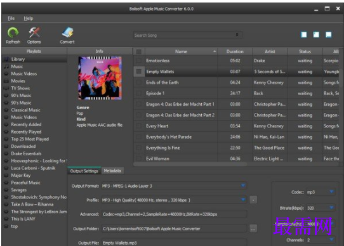The width and height of the screenshot is (344, 246).
Task: Click the icon beside Luca Carboni - Sputnik
Action: [6, 168]
